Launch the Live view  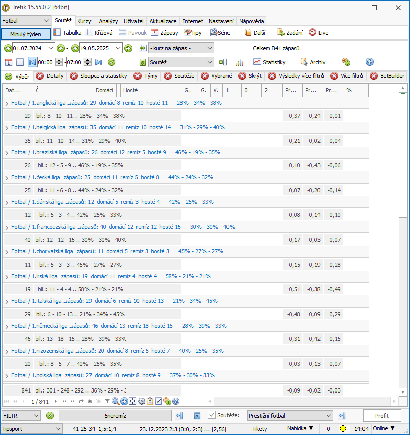[x=318, y=33]
